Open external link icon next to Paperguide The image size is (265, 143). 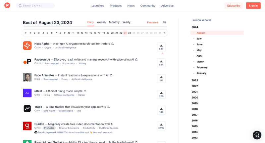tap(136, 59)
